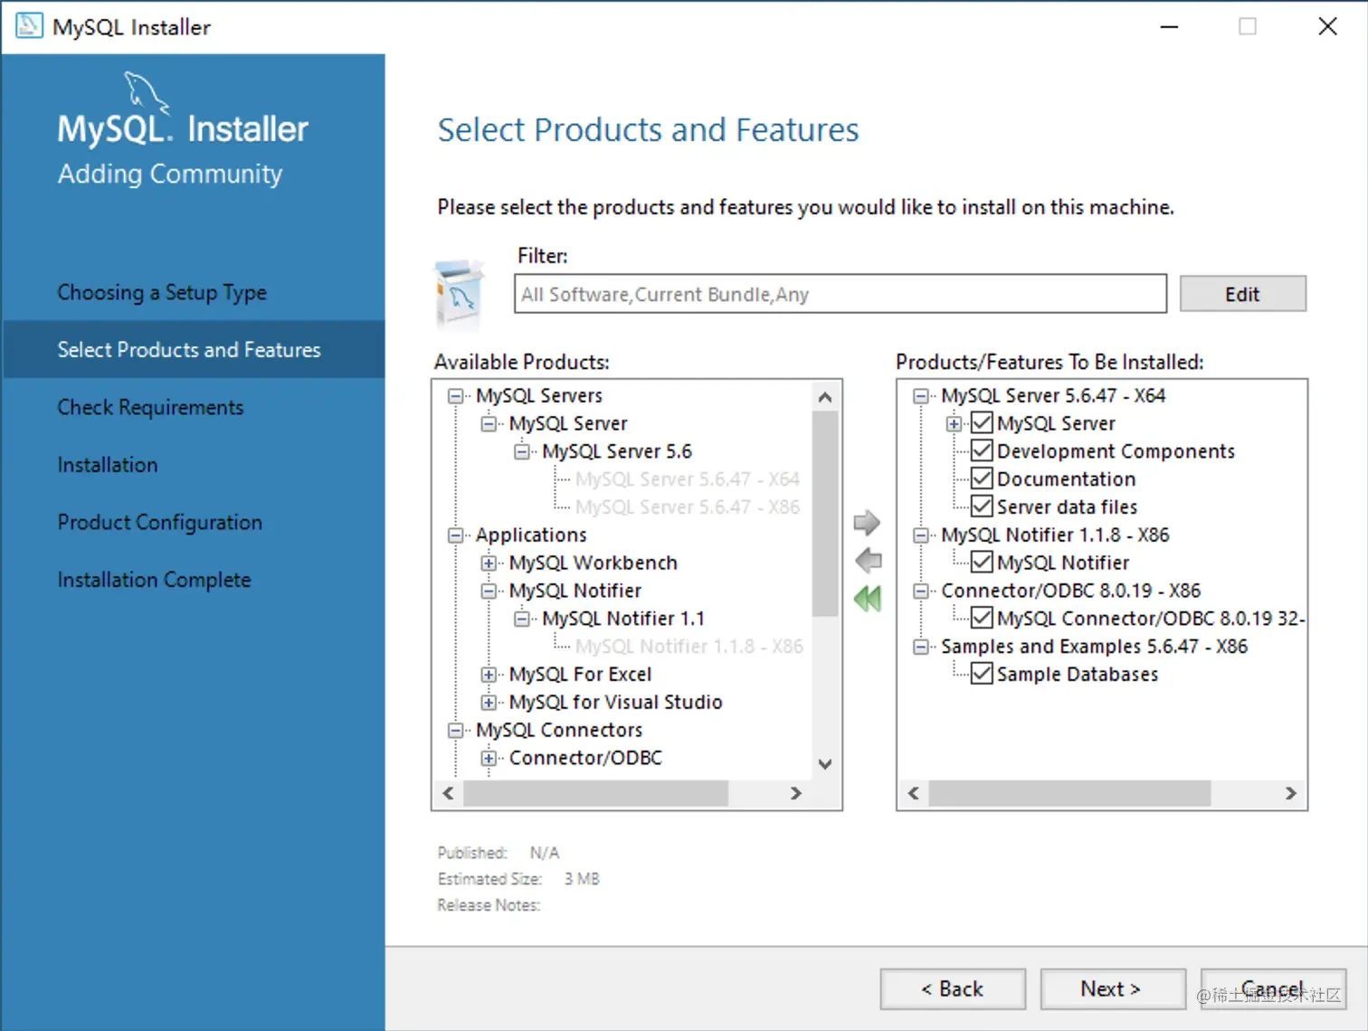Collapse MySQL Notifier 1.1.8 - X86 install node
This screenshot has width=1368, height=1031.
tap(921, 535)
